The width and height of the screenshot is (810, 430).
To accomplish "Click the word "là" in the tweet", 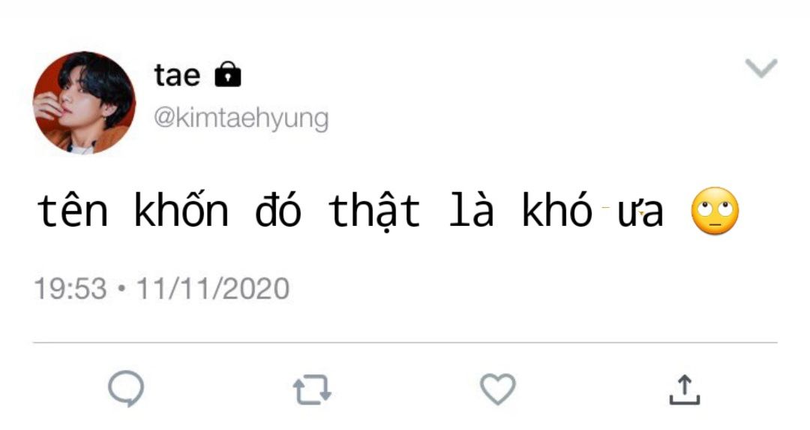I will pos(471,209).
